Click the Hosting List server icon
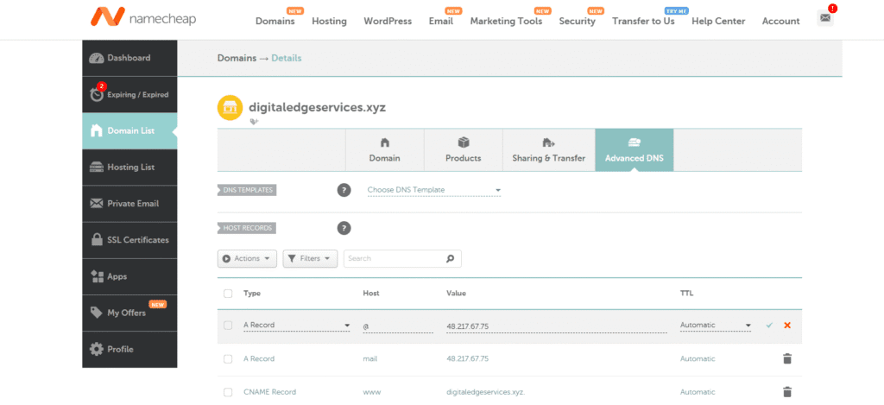Screen dimensions: 884x405 (97, 167)
